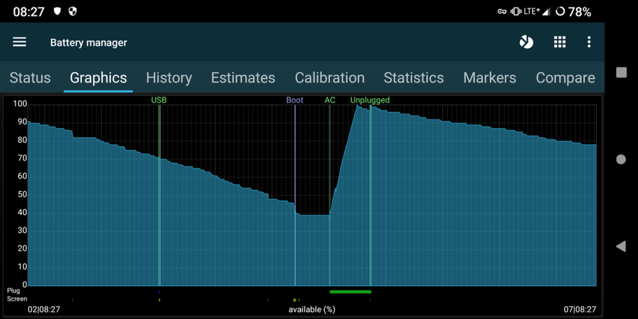Open the Markers tab
Viewport: 638px width, 319px height.
[x=489, y=78]
